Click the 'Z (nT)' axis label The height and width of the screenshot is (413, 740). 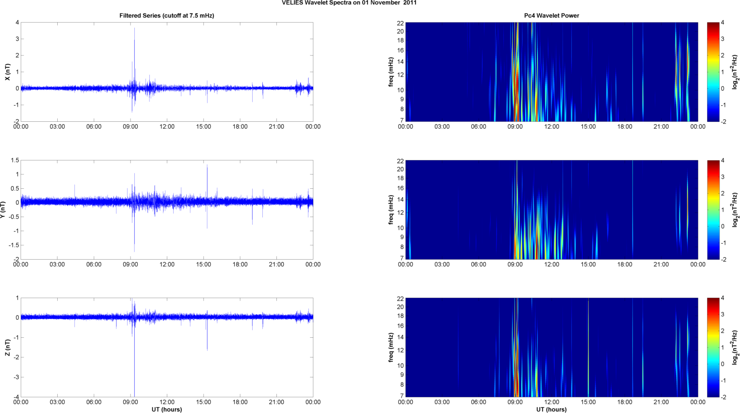[7, 347]
